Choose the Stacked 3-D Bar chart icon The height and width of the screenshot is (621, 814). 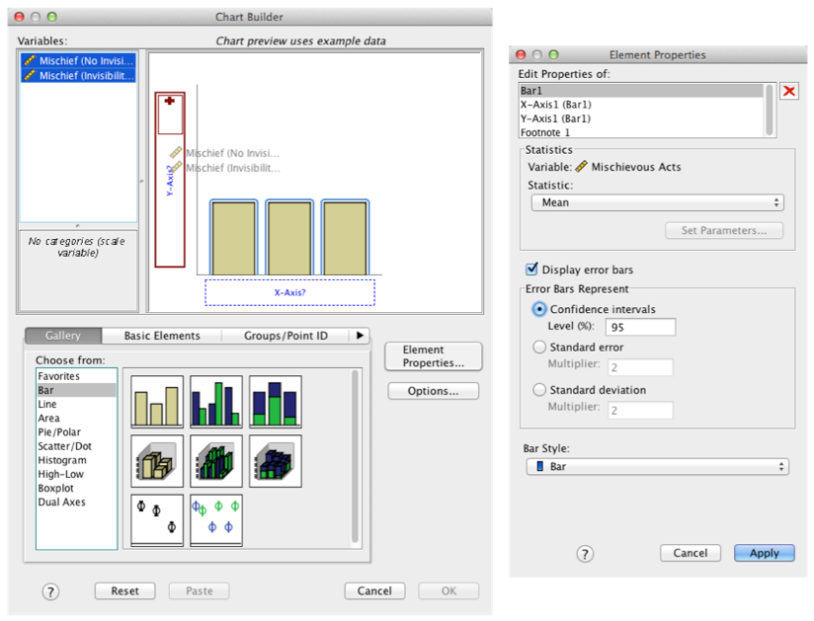[276, 461]
